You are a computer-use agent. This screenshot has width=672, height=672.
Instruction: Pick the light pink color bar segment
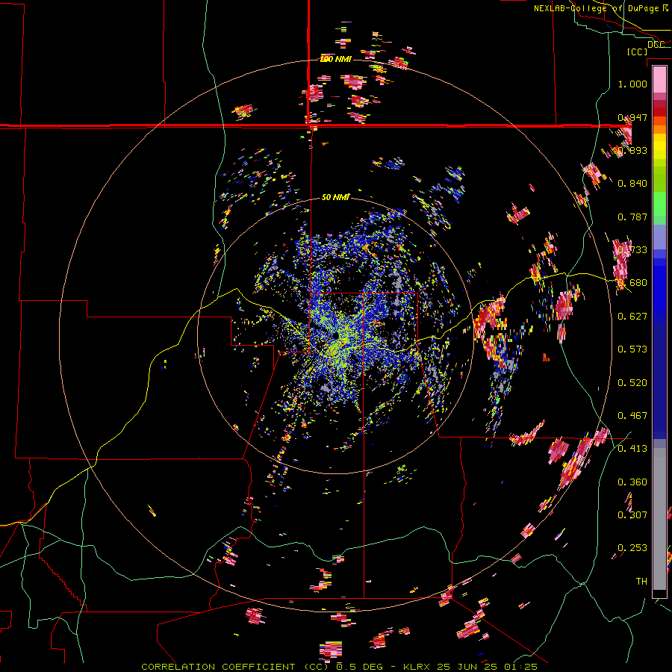[659, 80]
